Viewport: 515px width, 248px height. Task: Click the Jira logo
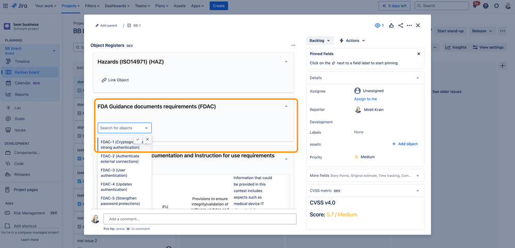(x=20, y=6)
